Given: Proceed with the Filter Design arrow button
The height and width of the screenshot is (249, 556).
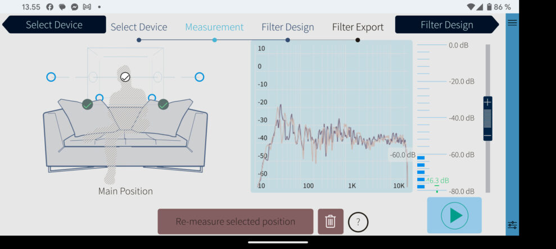Looking at the screenshot, I should coord(446,25).
